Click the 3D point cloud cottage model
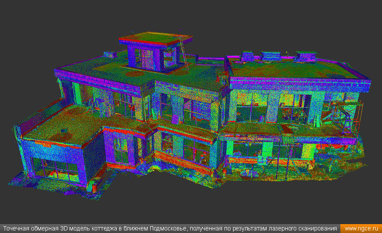This screenshot has height=233, width=382. coord(190,114)
